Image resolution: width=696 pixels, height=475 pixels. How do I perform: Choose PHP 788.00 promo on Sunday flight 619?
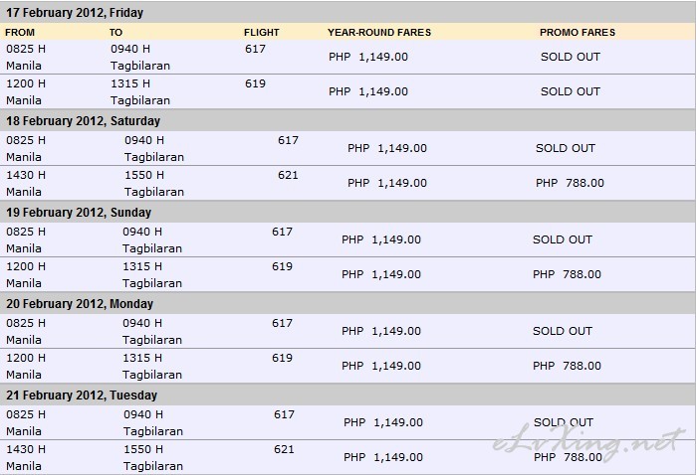(567, 274)
